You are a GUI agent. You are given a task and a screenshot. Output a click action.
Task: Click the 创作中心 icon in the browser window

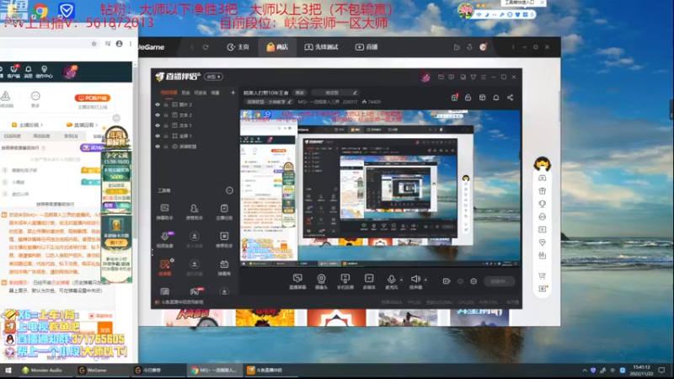(x=44, y=72)
